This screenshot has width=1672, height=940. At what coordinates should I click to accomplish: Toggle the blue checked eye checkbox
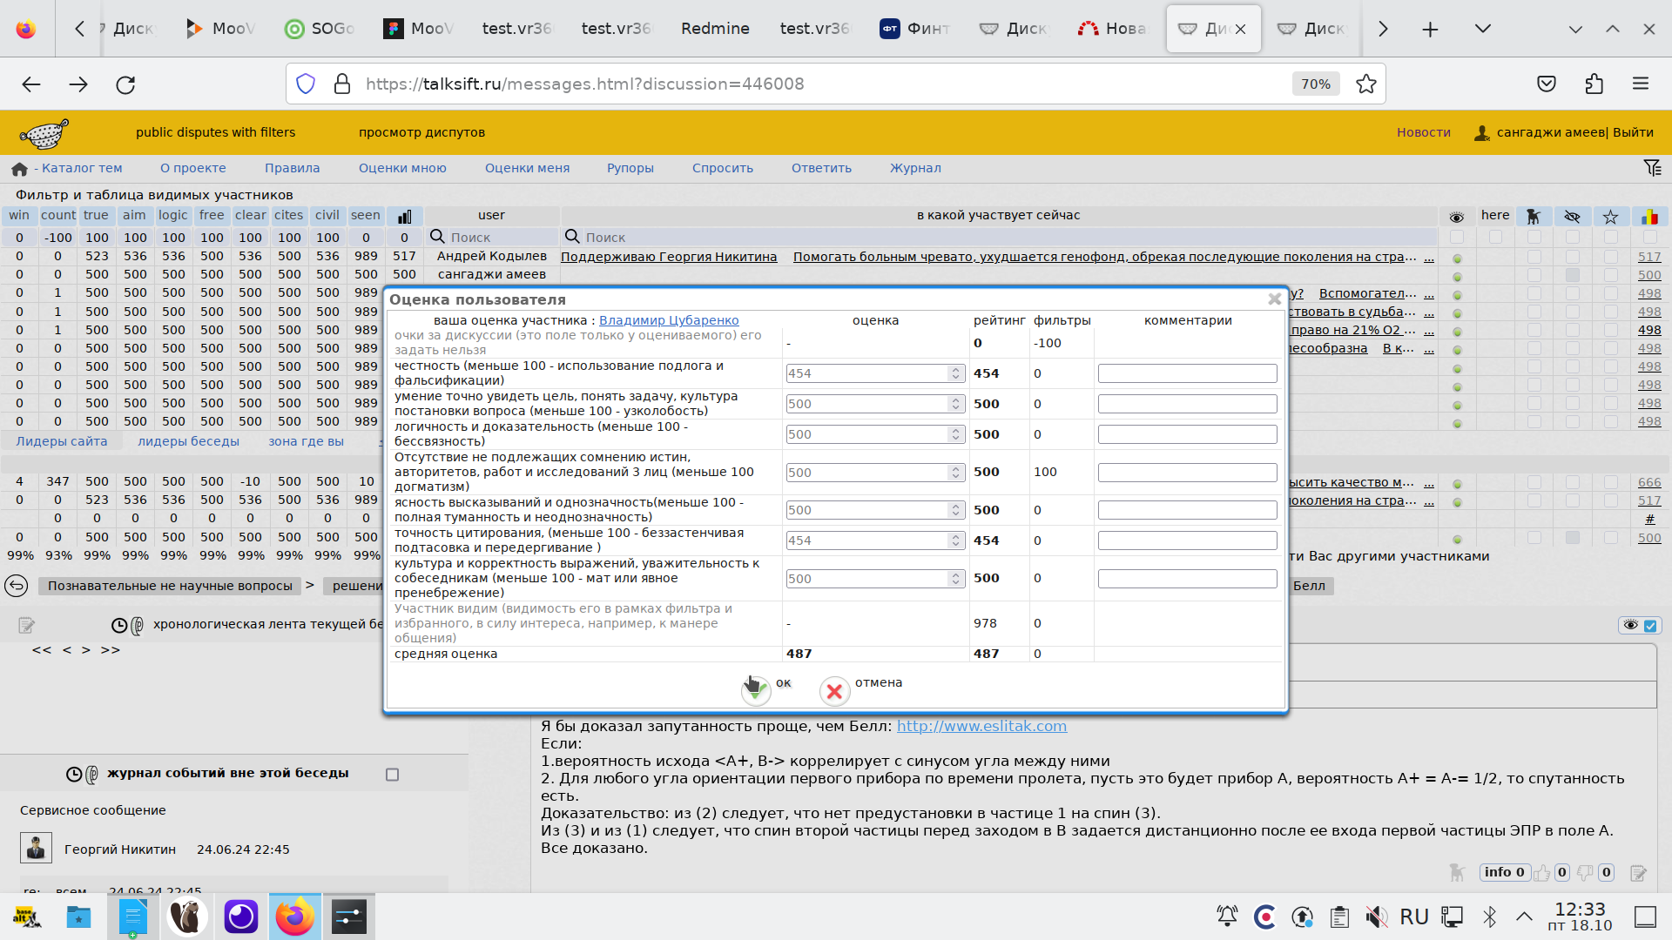(1650, 625)
